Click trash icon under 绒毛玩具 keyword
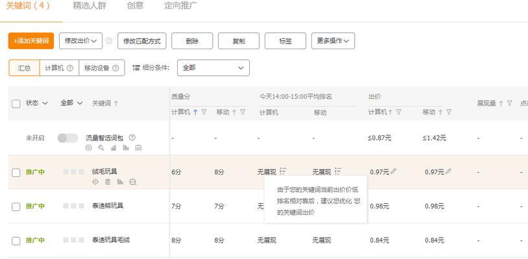 [x=108, y=182]
